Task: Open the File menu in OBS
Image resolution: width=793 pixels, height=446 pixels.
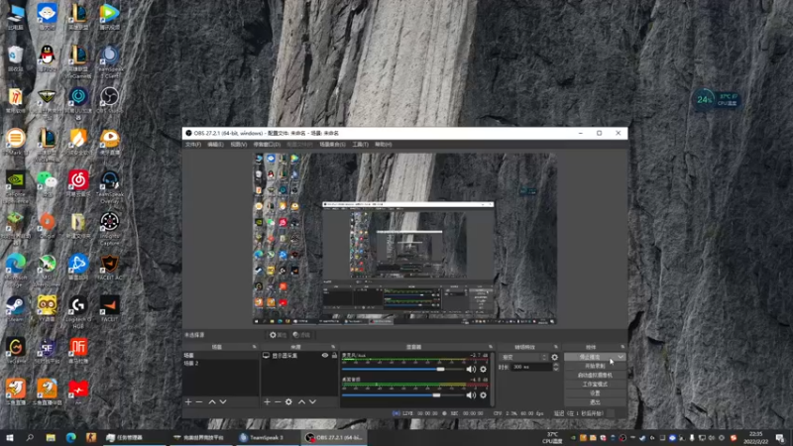Action: tap(192, 144)
